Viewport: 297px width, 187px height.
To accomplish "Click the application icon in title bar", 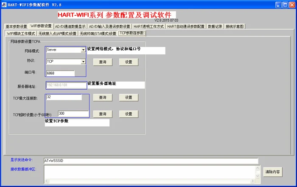I will tap(4, 5).
